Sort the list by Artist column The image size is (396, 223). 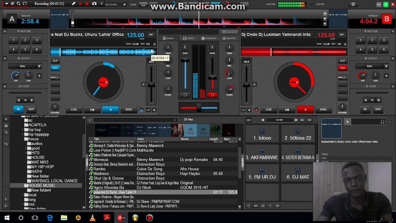(x=158, y=139)
